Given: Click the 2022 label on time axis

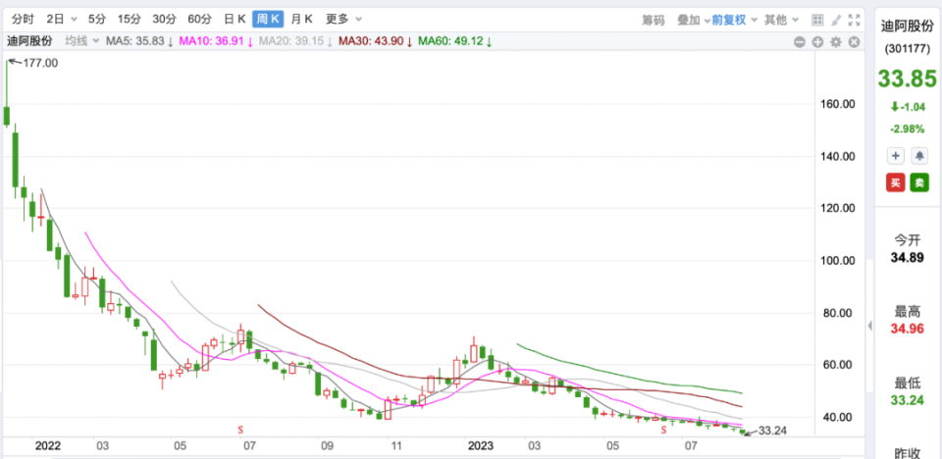Looking at the screenshot, I should (48, 446).
